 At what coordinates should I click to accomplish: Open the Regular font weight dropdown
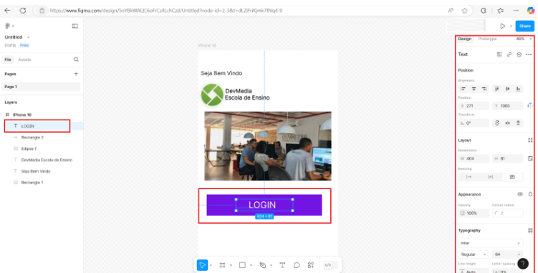[x=474, y=254]
